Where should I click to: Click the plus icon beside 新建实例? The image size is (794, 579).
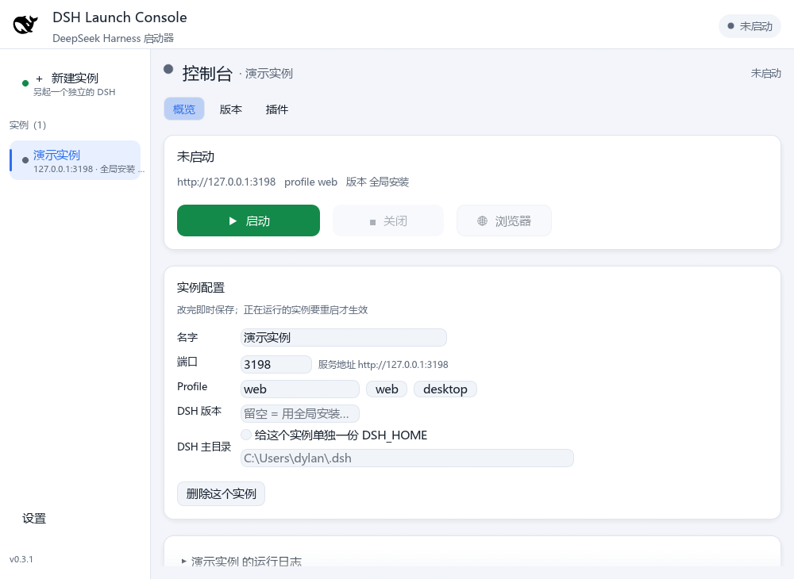pos(39,79)
